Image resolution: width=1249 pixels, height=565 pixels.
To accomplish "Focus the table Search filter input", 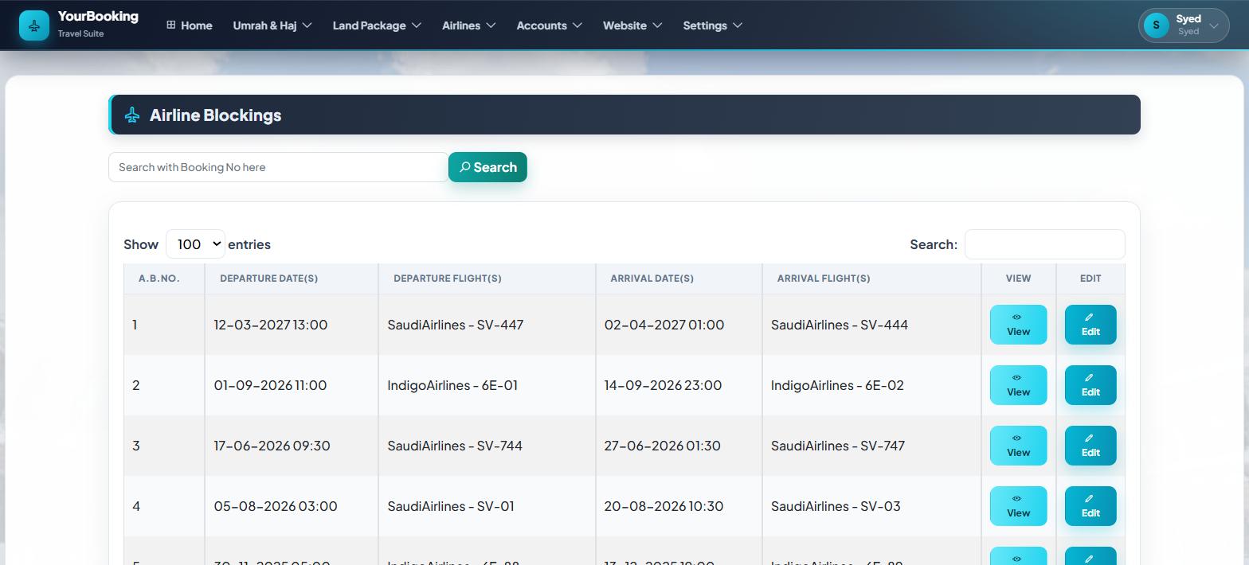I will (x=1044, y=244).
